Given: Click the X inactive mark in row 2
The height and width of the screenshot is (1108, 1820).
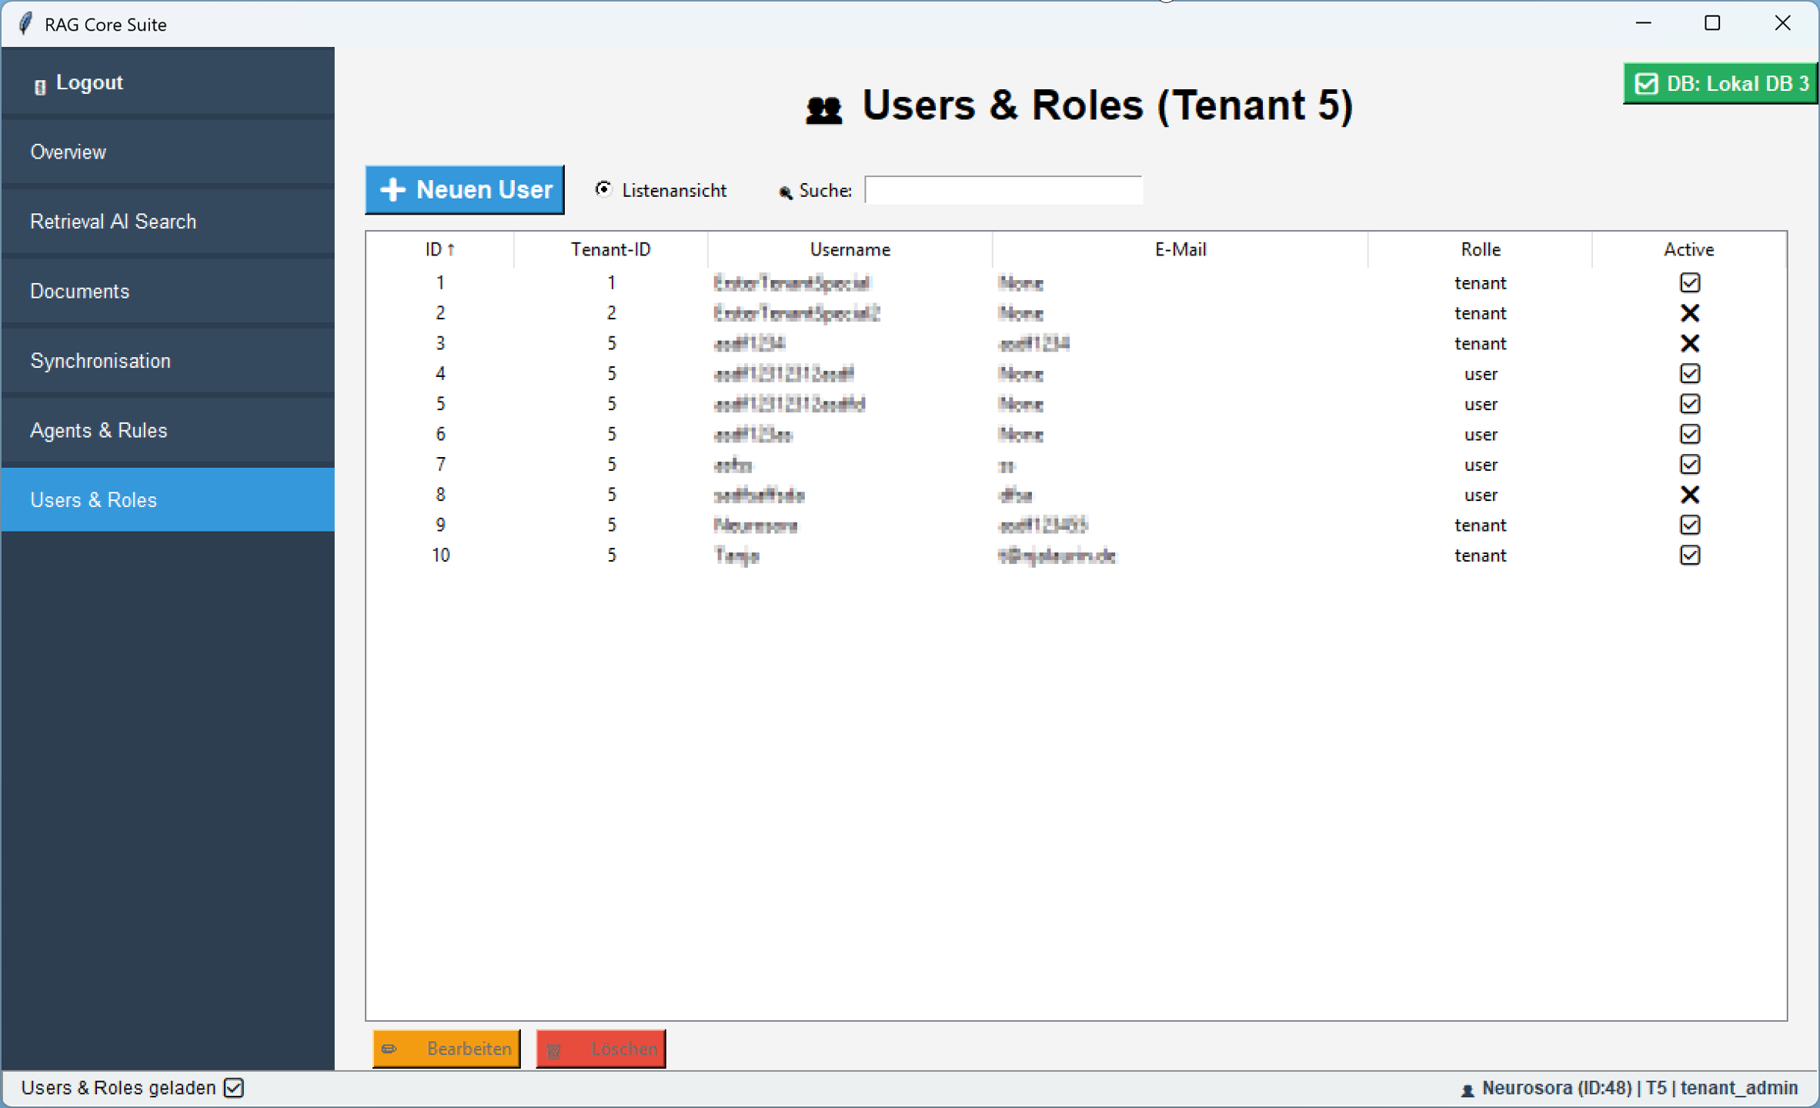Looking at the screenshot, I should click(x=1689, y=313).
